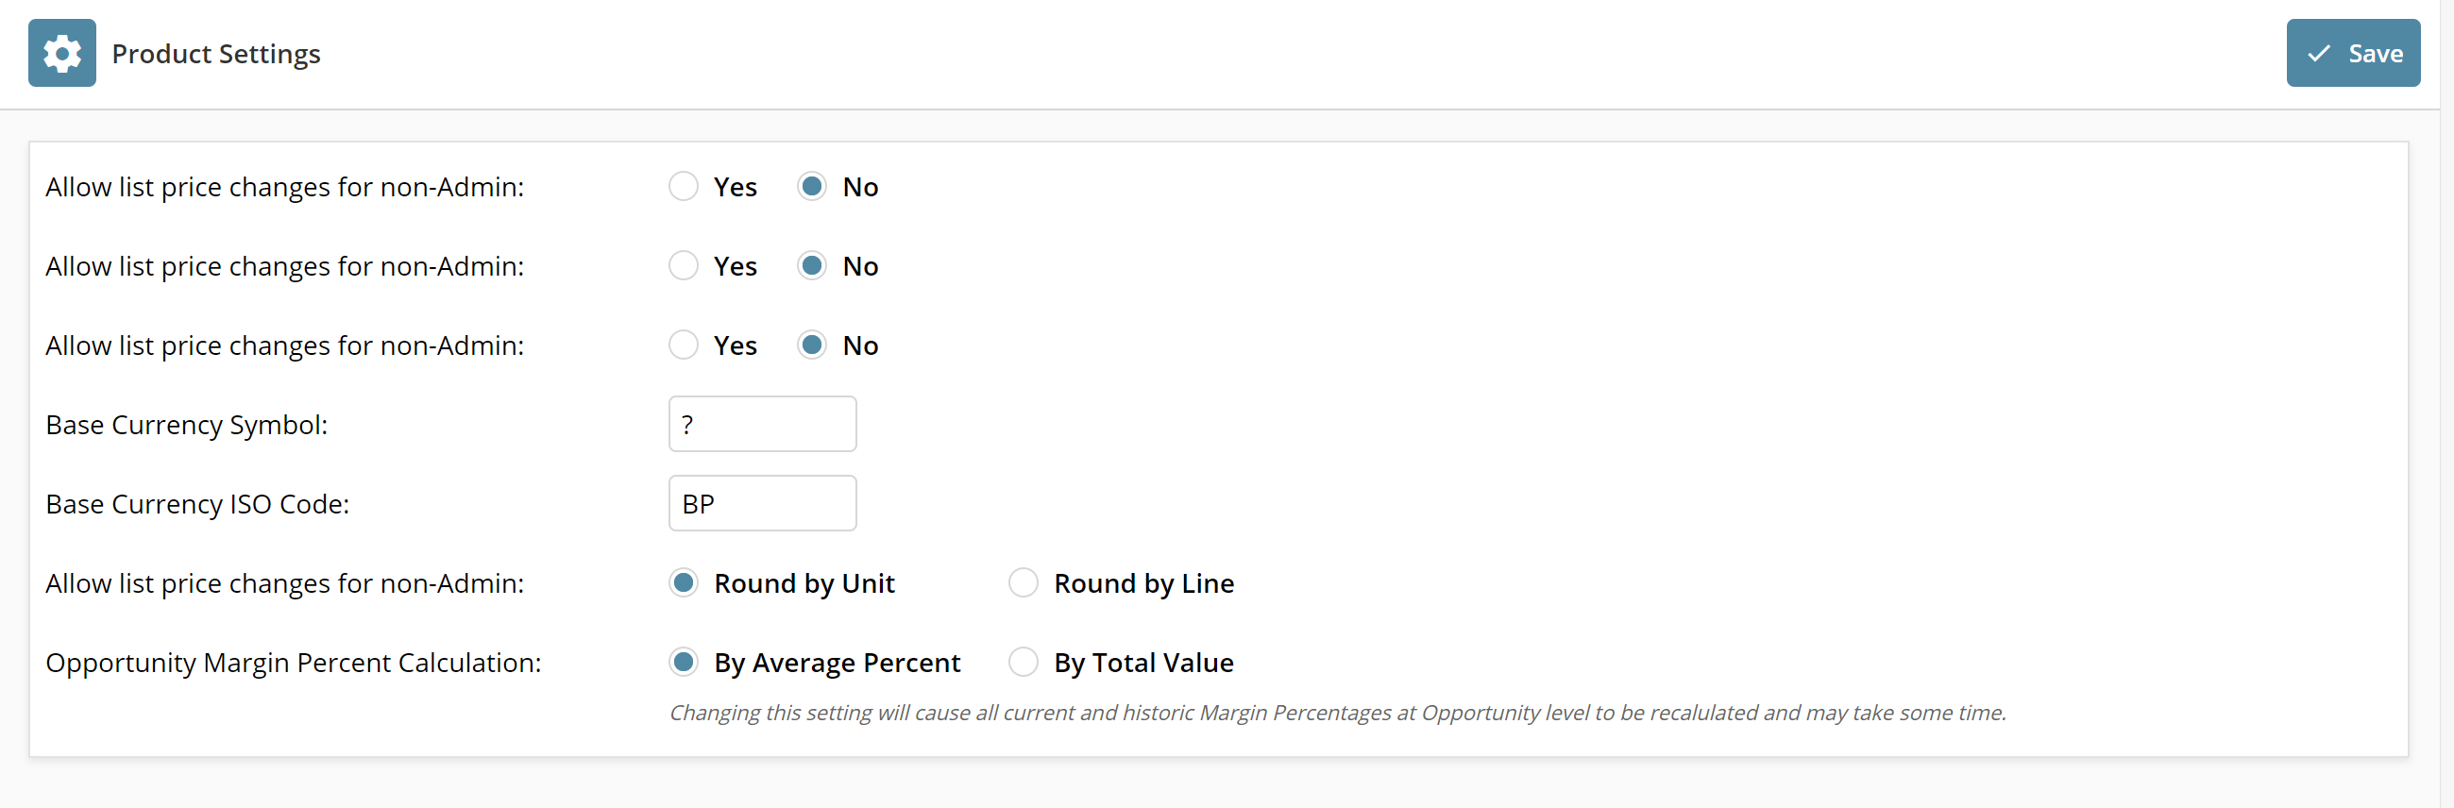Click the Base Currency Symbol label
Image resolution: width=2454 pixels, height=808 pixels.
[187, 424]
